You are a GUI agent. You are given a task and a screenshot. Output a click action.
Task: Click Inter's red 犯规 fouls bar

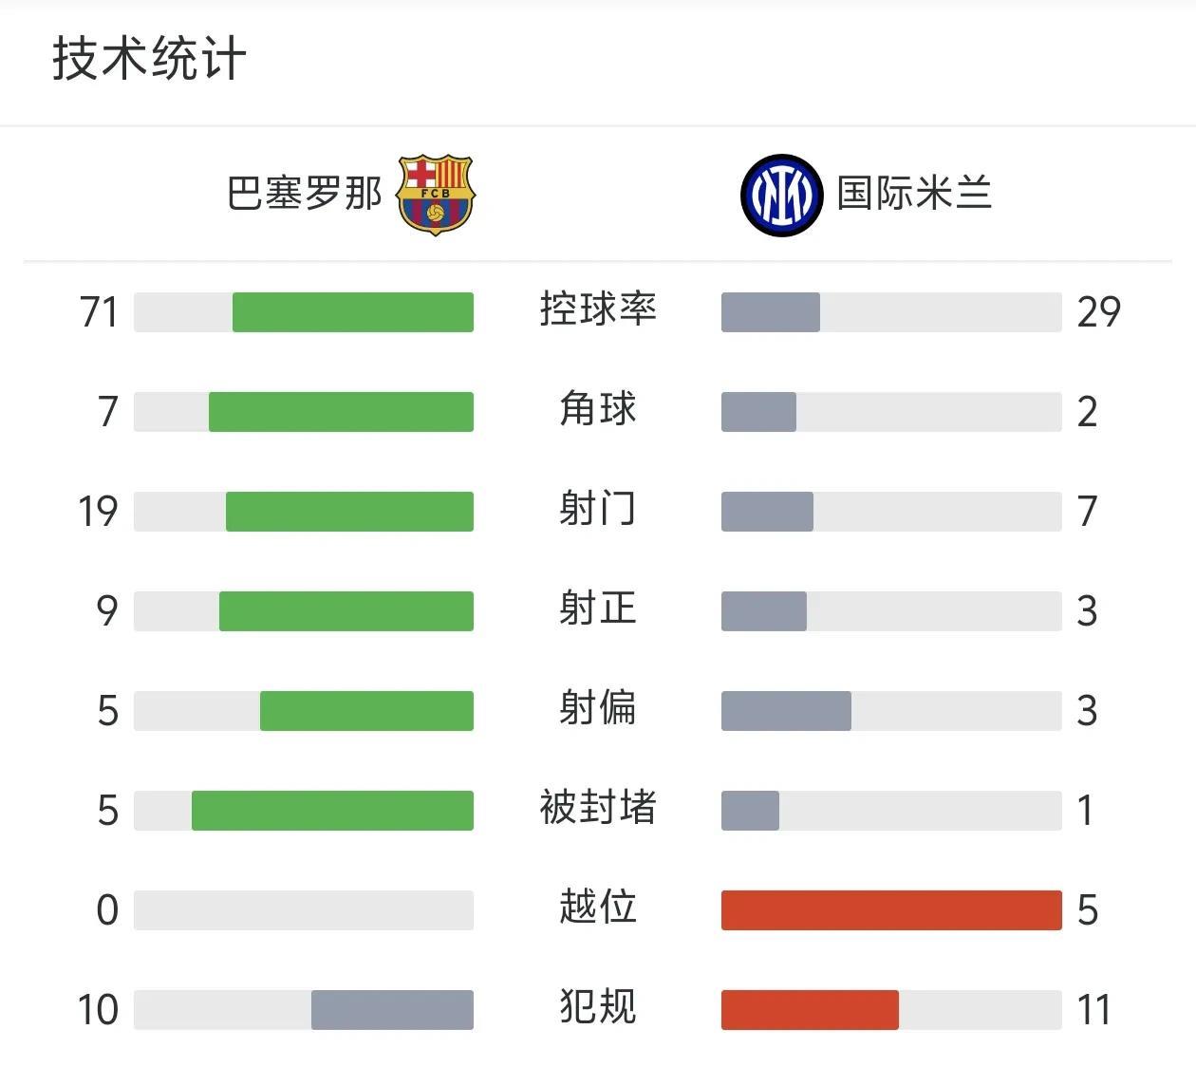click(x=810, y=1010)
